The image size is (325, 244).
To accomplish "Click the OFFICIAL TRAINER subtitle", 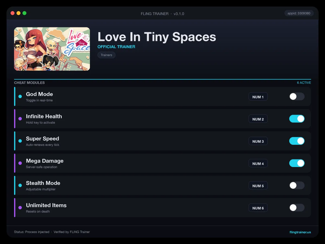I will [116, 47].
